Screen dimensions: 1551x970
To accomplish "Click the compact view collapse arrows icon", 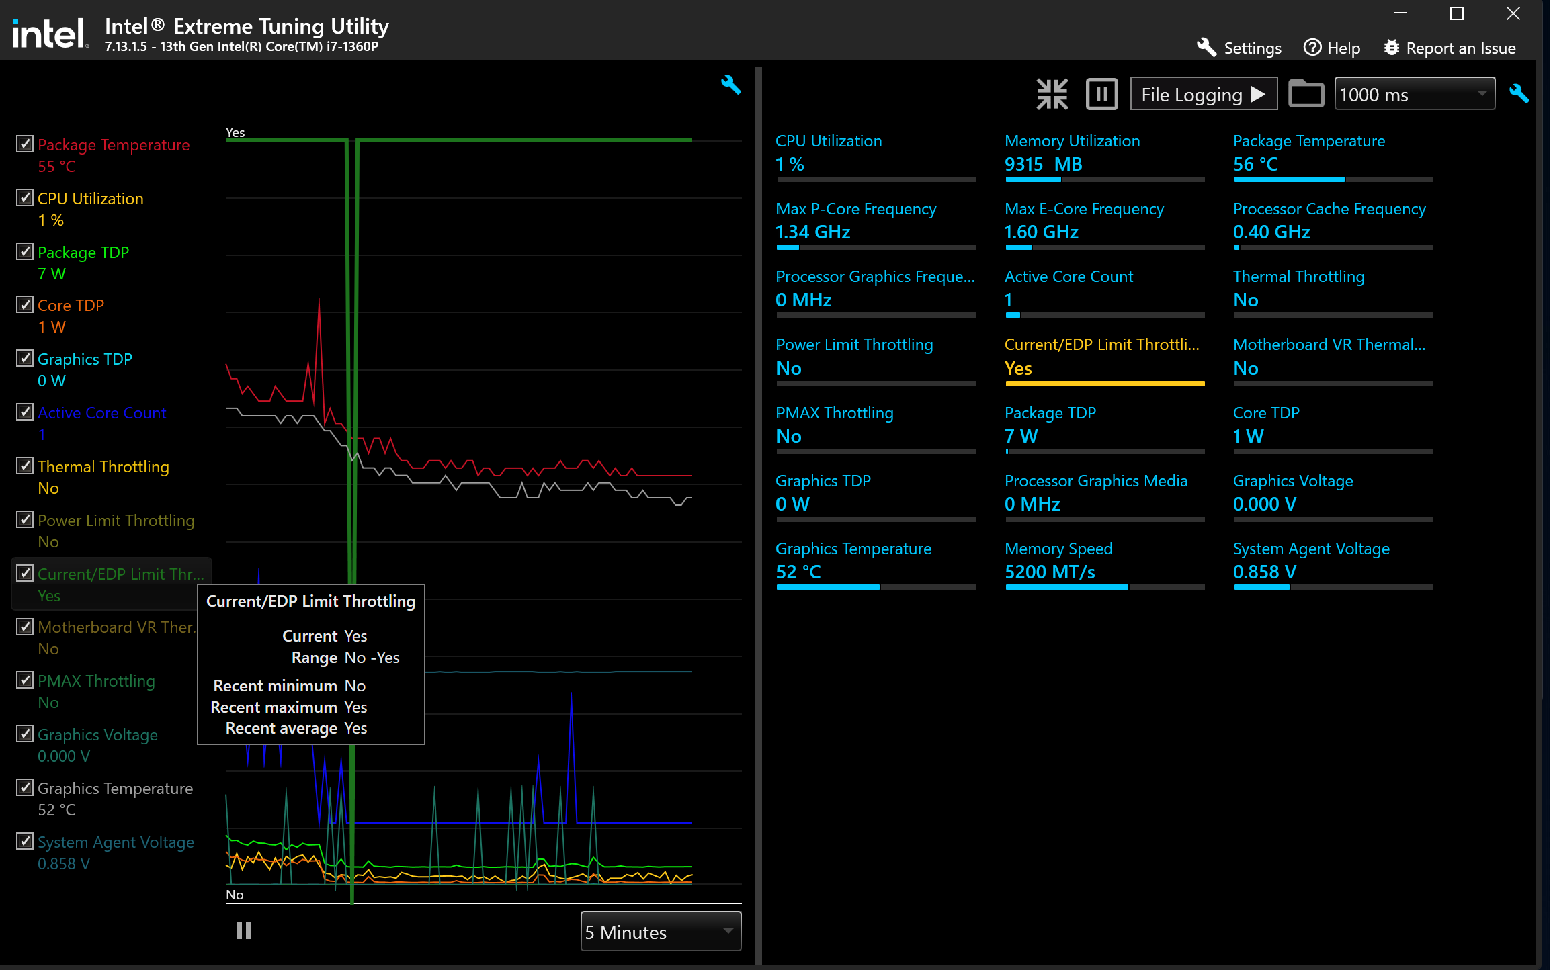I will pos(1052,94).
